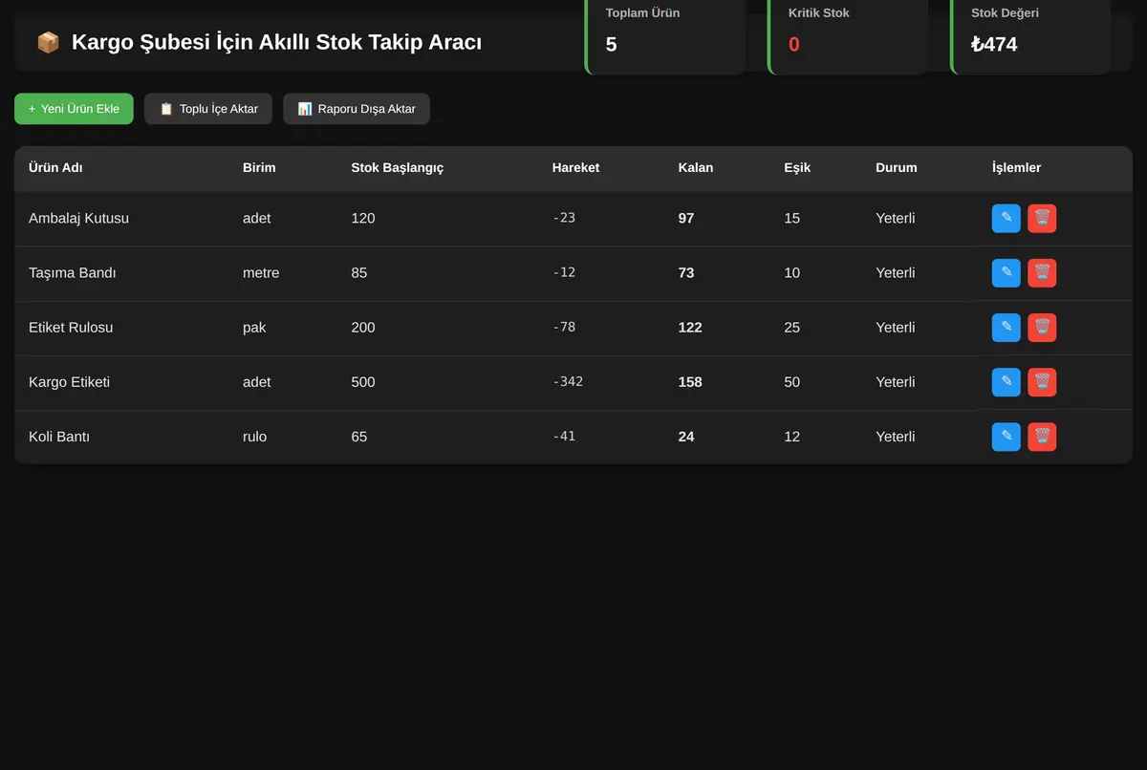The height and width of the screenshot is (770, 1147).
Task: Add a new product with Yeni Ürün Ekle
Action: [74, 109]
